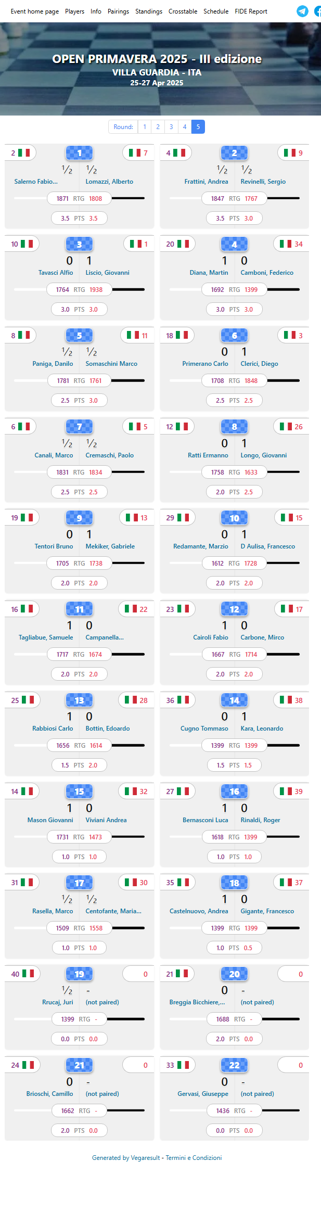Click the Italian flag beside Kara, Leonardo
The height and width of the screenshot is (1213, 321).
pyautogui.click(x=288, y=700)
